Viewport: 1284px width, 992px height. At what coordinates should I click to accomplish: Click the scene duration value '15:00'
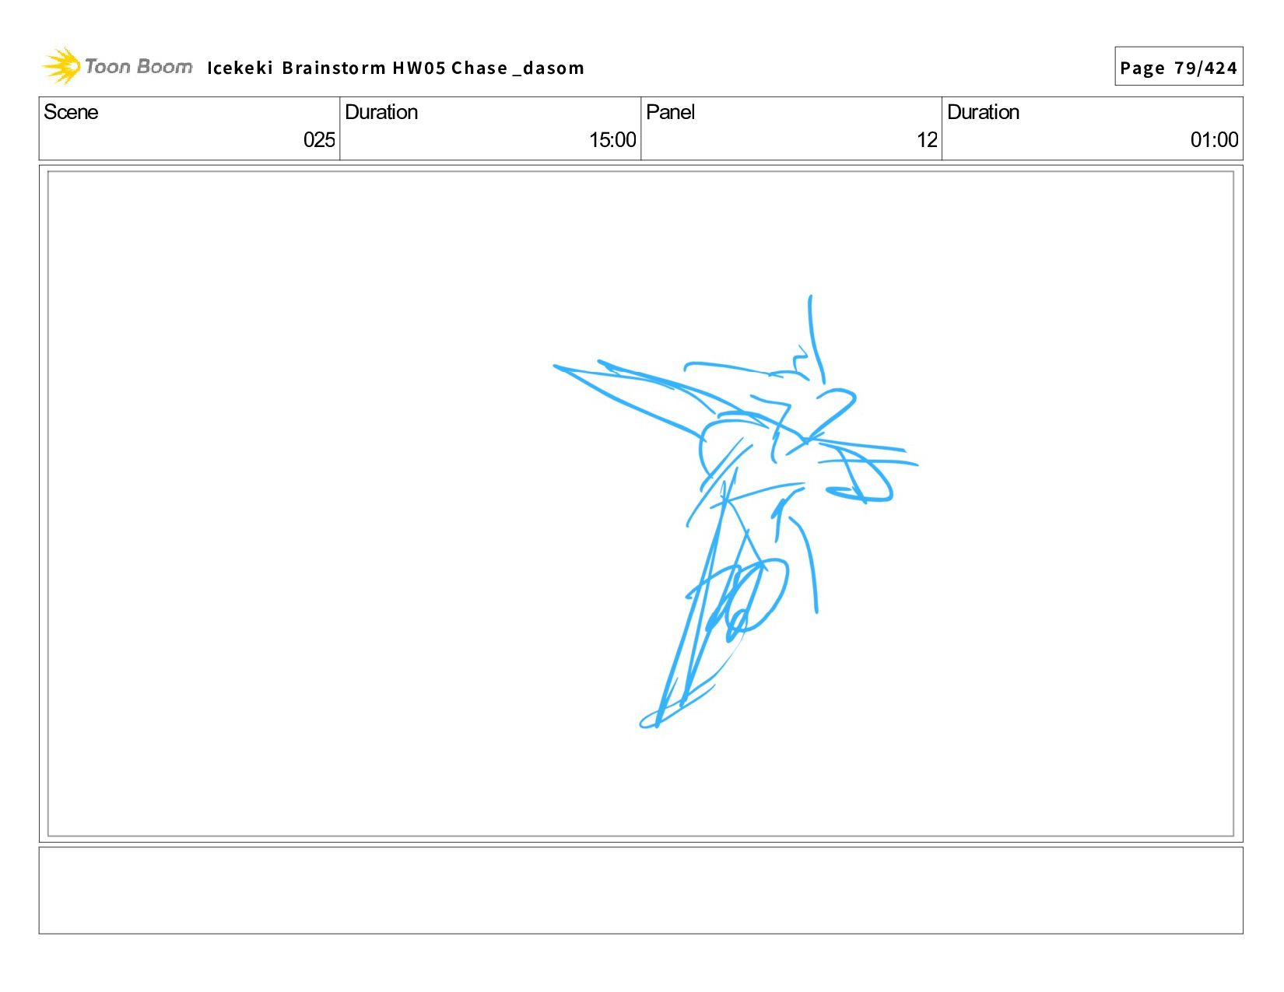(x=612, y=140)
